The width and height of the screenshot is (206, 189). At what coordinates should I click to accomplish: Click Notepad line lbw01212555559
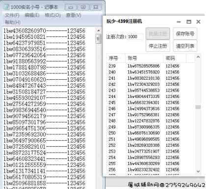(44, 165)
